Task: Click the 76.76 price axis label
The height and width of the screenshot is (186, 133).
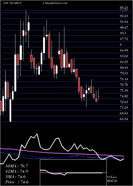Action: 124,85
